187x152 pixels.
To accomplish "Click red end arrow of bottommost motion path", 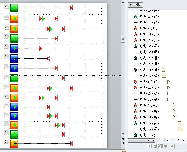I will click(71, 144).
